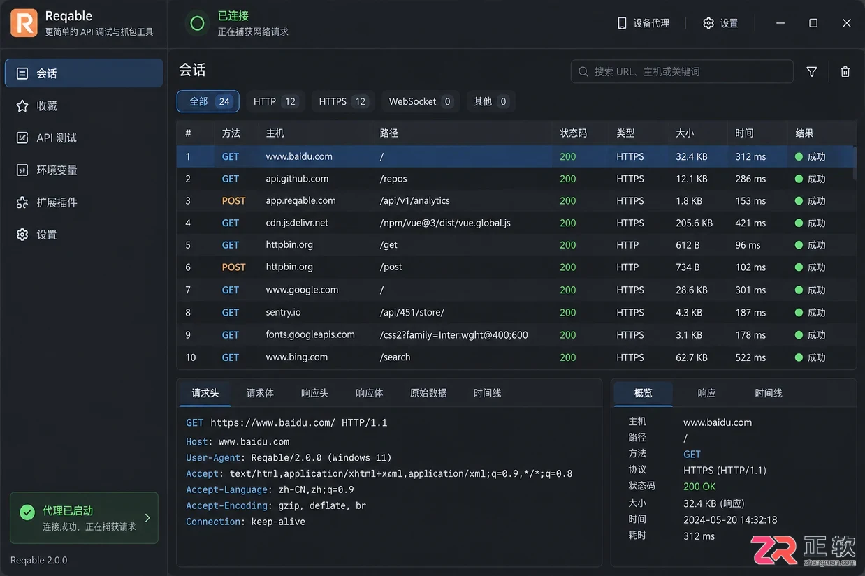Click the Reqable logo icon

pos(24,23)
